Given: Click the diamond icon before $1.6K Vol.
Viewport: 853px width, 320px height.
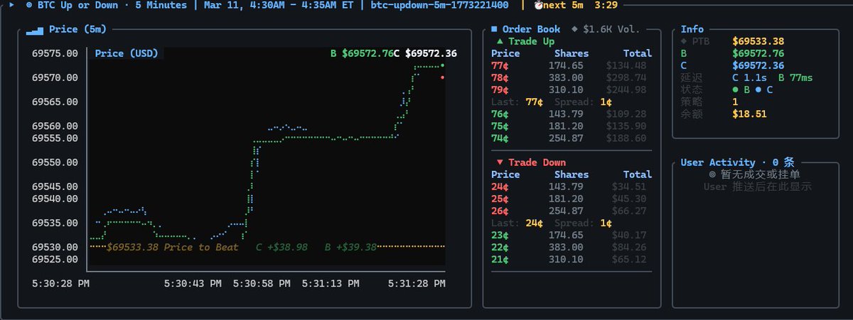Looking at the screenshot, I should pyautogui.click(x=575, y=29).
